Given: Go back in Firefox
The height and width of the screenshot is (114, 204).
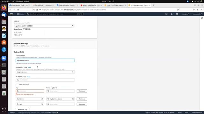Looking at the screenshot, I should (x=11, y=10).
